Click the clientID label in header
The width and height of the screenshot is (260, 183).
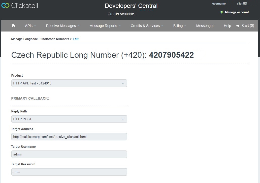242,4
